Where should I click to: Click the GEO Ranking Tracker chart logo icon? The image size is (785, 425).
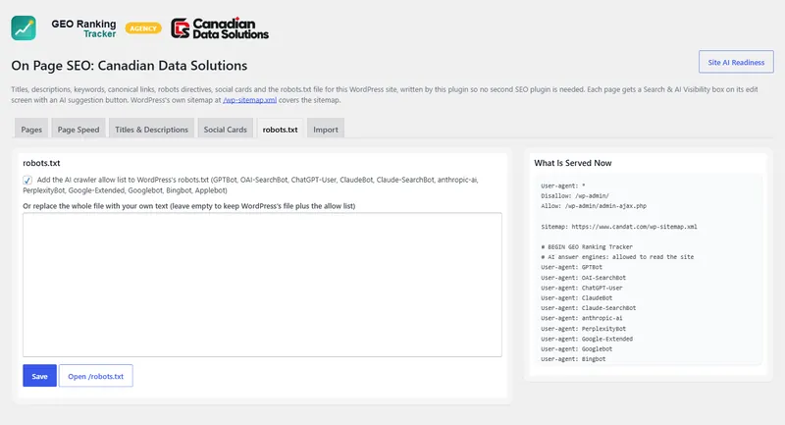coord(24,28)
